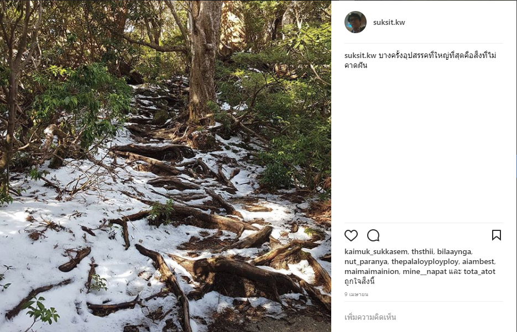The height and width of the screenshot is (332, 517).
Task: Open suksit.kw username in caption
Action: pos(361,55)
